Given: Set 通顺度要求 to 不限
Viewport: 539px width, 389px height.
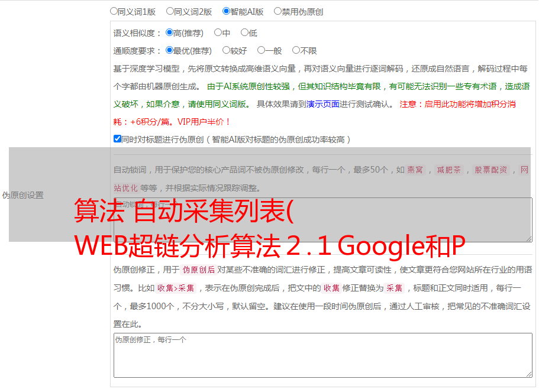Looking at the screenshot, I should [x=296, y=50].
